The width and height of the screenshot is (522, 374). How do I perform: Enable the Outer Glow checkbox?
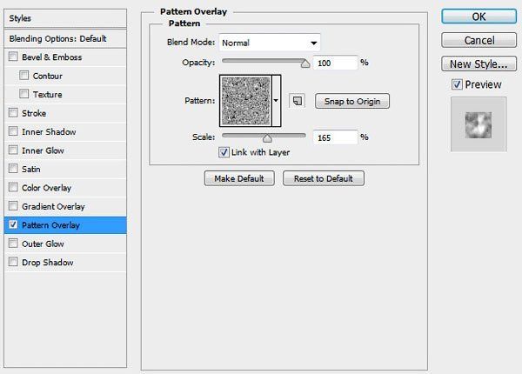(x=13, y=244)
